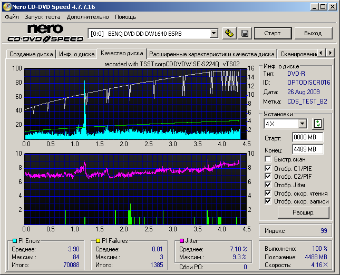The image size is (340, 275).
Task: Open the BENQ drive selection dropdown
Action: (x=213, y=33)
